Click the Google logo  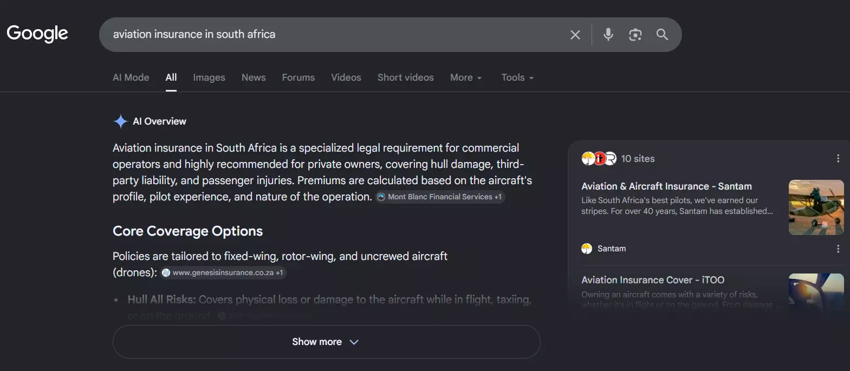(x=37, y=34)
